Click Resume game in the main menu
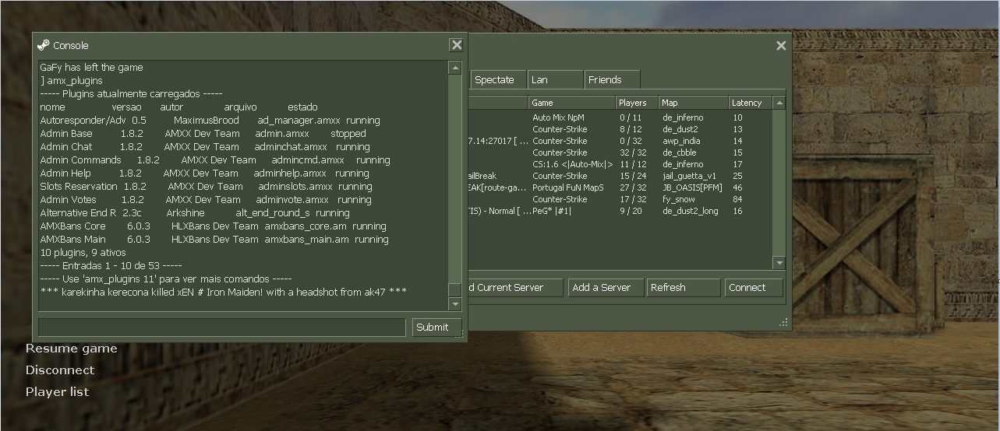This screenshot has width=1000, height=431. click(x=72, y=349)
